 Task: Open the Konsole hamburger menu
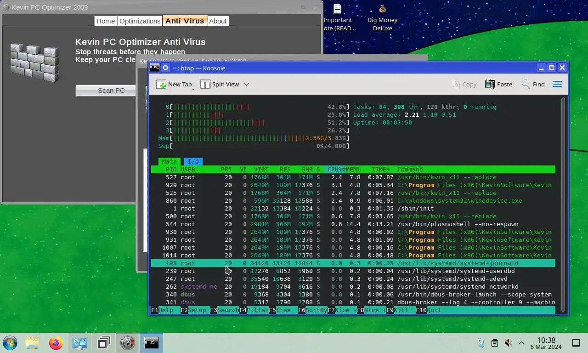(x=557, y=84)
